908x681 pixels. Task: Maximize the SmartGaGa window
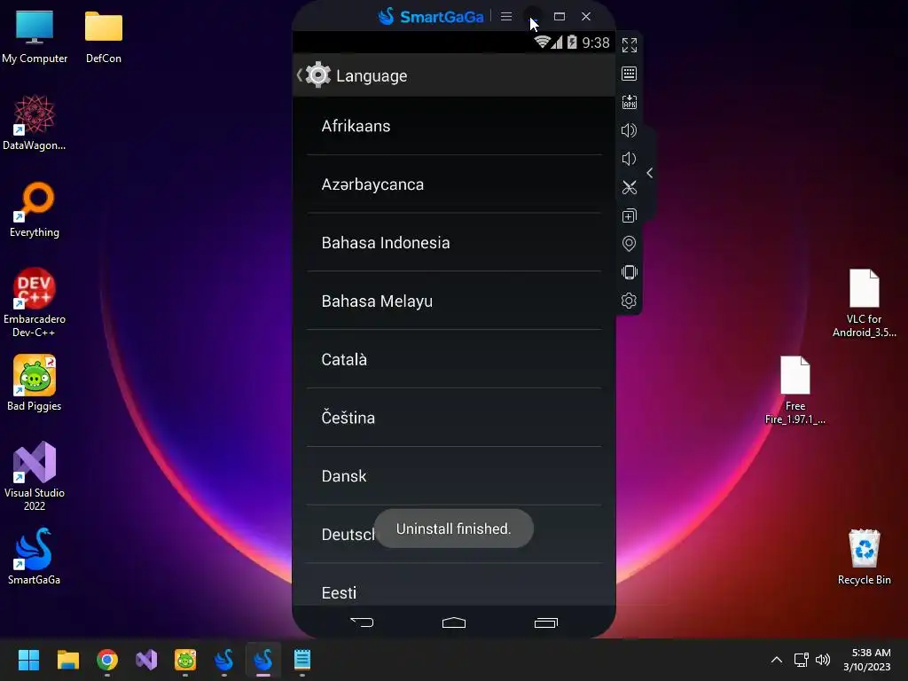pos(560,17)
